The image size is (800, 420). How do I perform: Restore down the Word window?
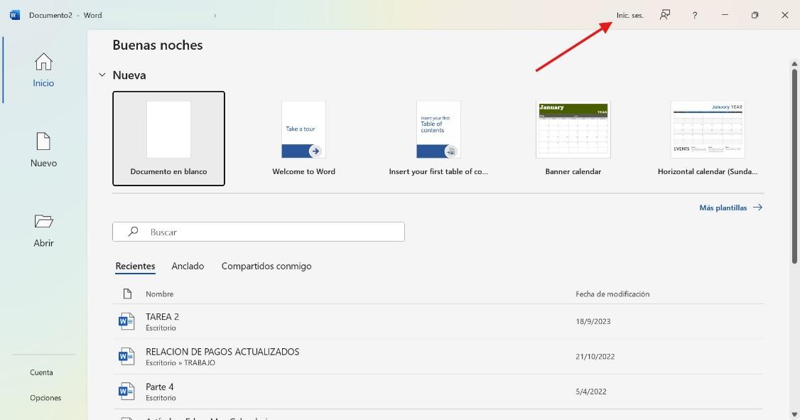[755, 15]
